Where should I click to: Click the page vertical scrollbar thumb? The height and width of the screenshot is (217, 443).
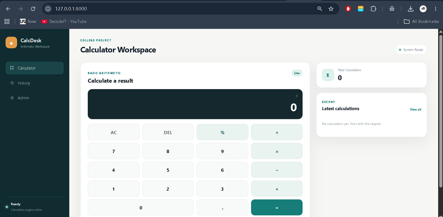(x=440, y=110)
